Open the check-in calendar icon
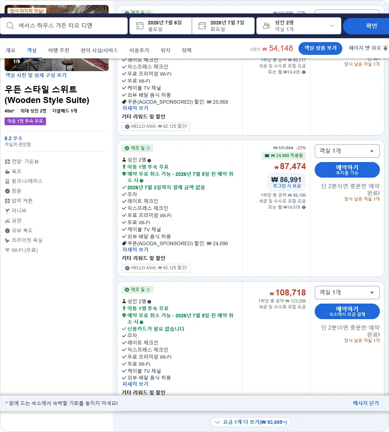 (x=140, y=25)
